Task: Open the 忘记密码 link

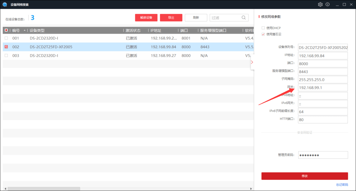Action: point(342,185)
